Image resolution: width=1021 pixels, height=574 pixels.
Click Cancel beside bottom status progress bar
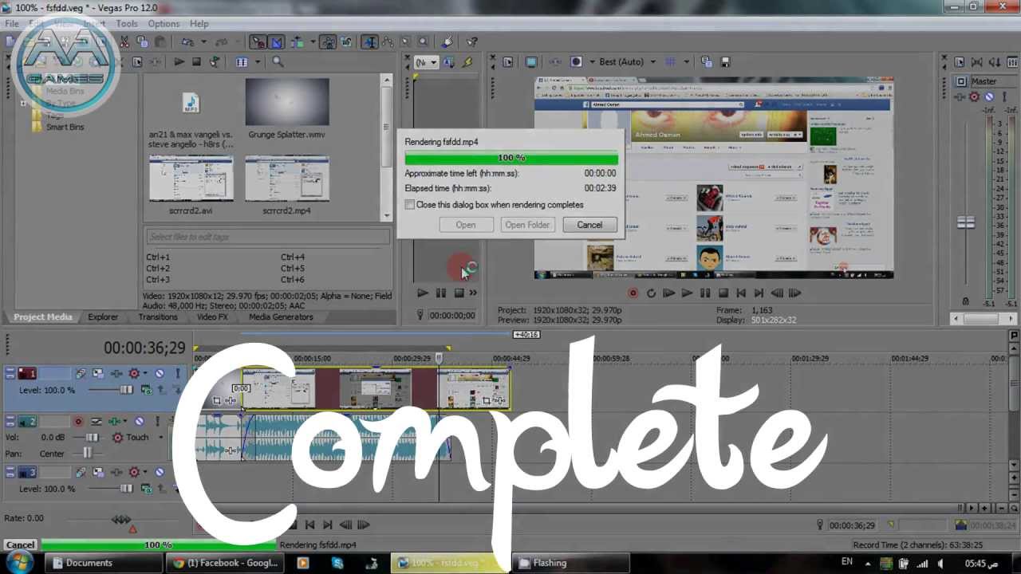20,545
